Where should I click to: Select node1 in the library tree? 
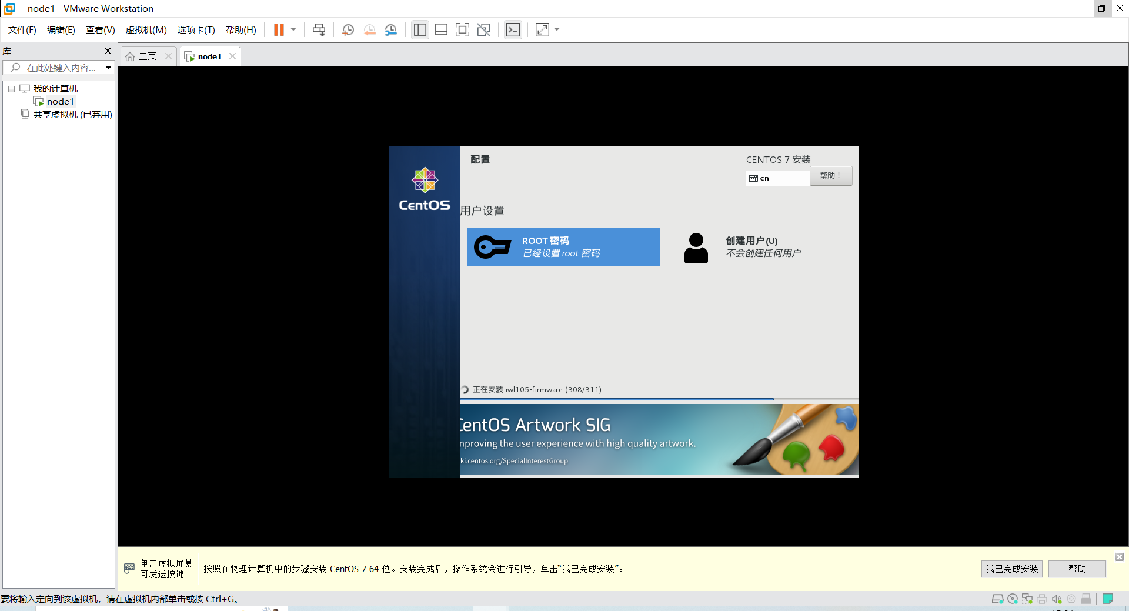coord(61,102)
